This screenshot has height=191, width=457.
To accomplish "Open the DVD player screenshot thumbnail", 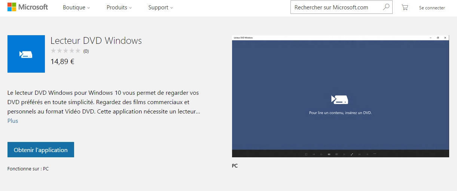I will [x=341, y=96].
